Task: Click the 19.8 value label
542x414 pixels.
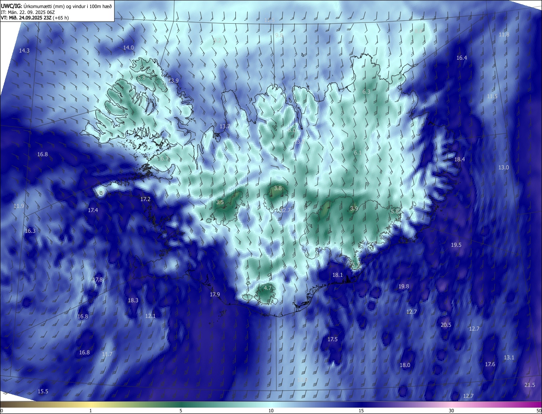Action: click(404, 287)
